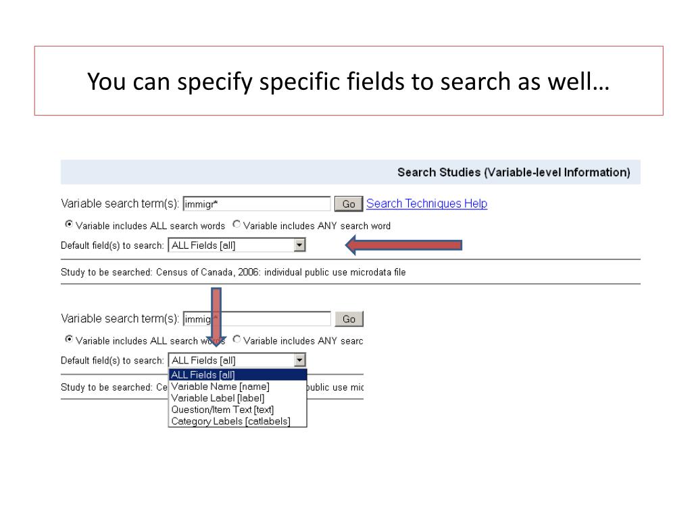
Task: Collapse lower 'ALL Fields [all]' dropdown arrow
Action: (299, 360)
